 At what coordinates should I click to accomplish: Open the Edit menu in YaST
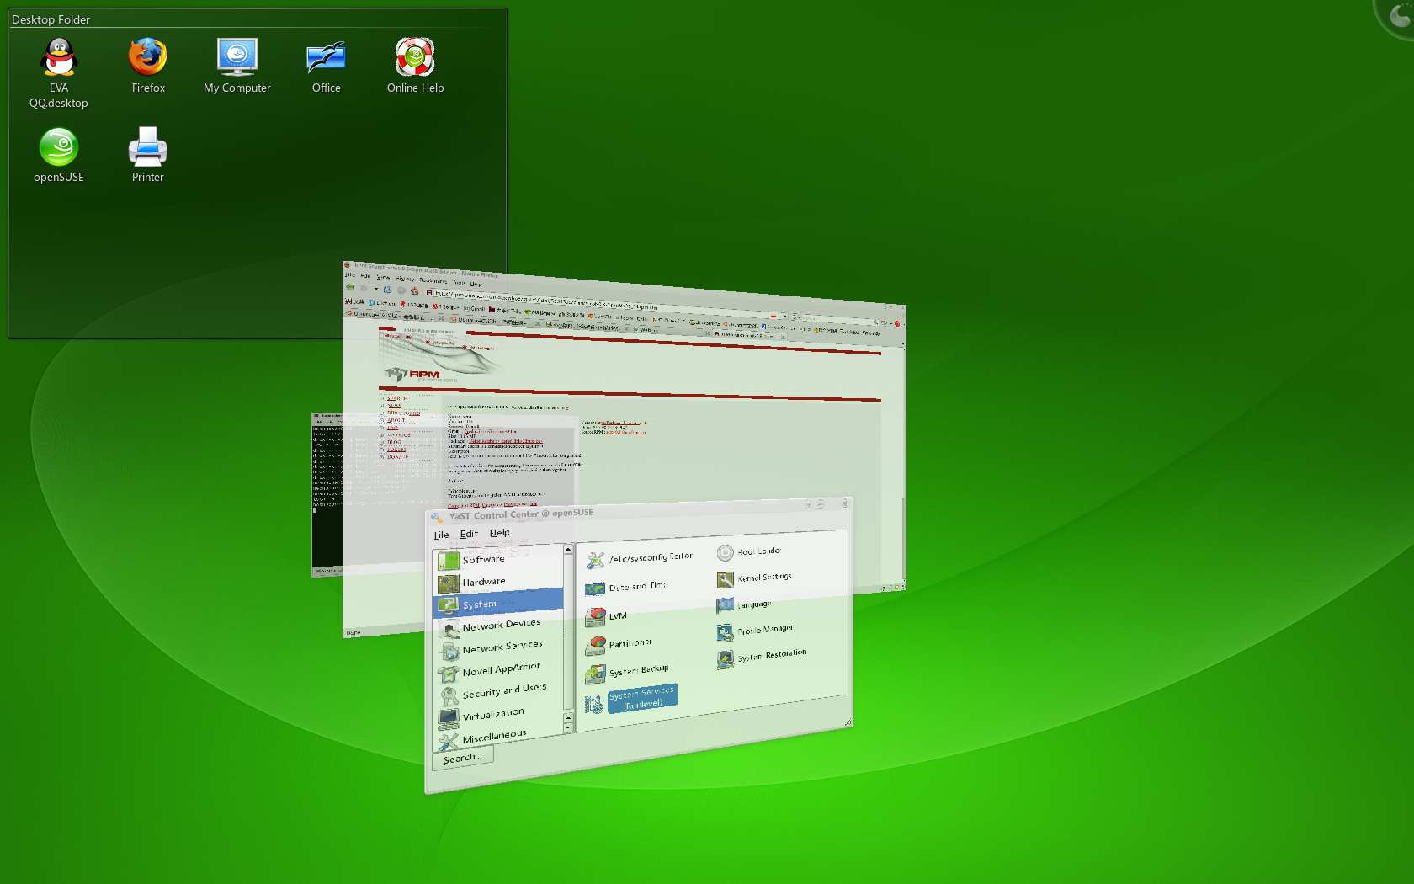point(469,534)
